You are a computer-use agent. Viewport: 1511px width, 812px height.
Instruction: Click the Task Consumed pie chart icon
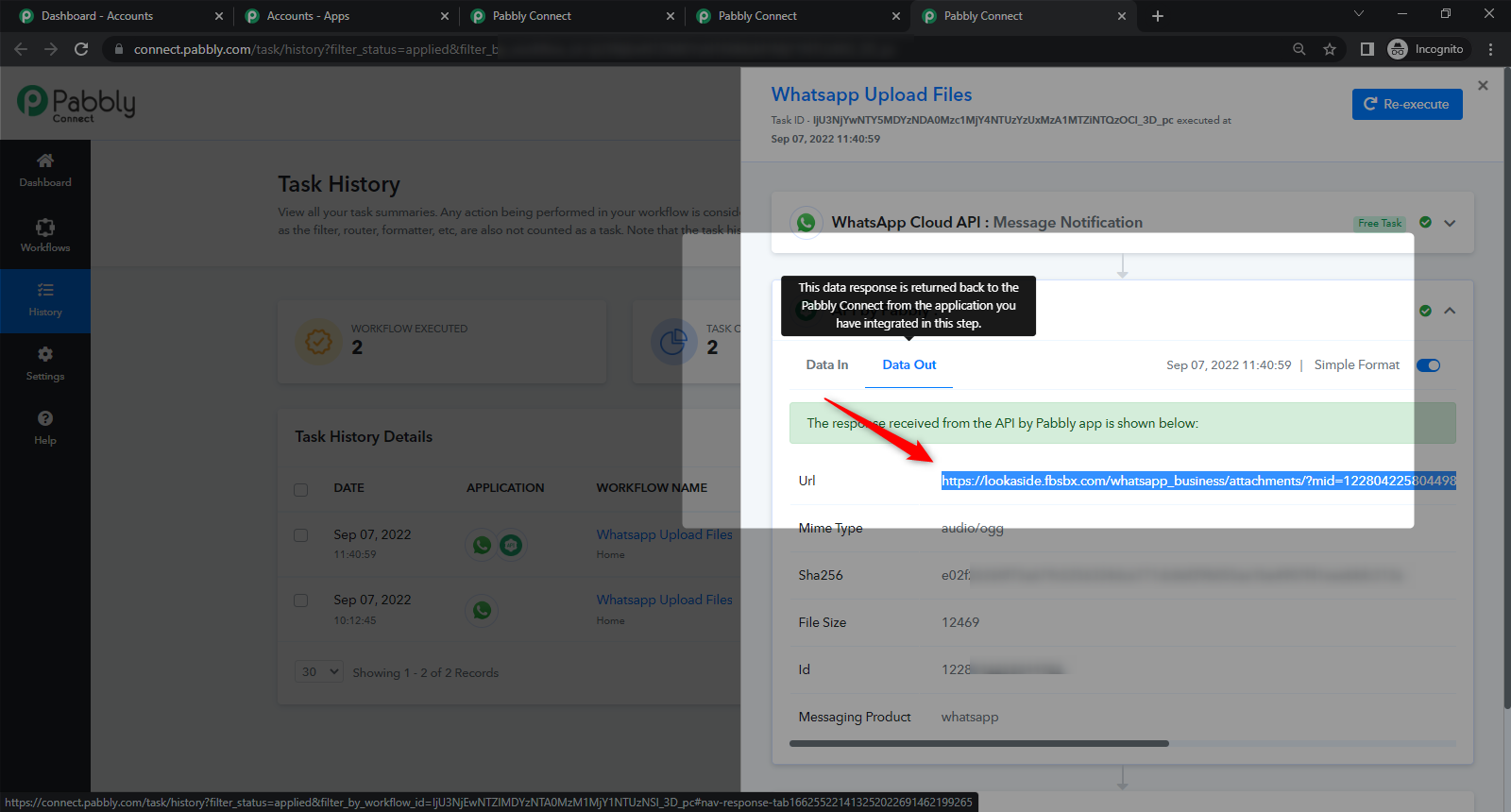[x=673, y=341]
